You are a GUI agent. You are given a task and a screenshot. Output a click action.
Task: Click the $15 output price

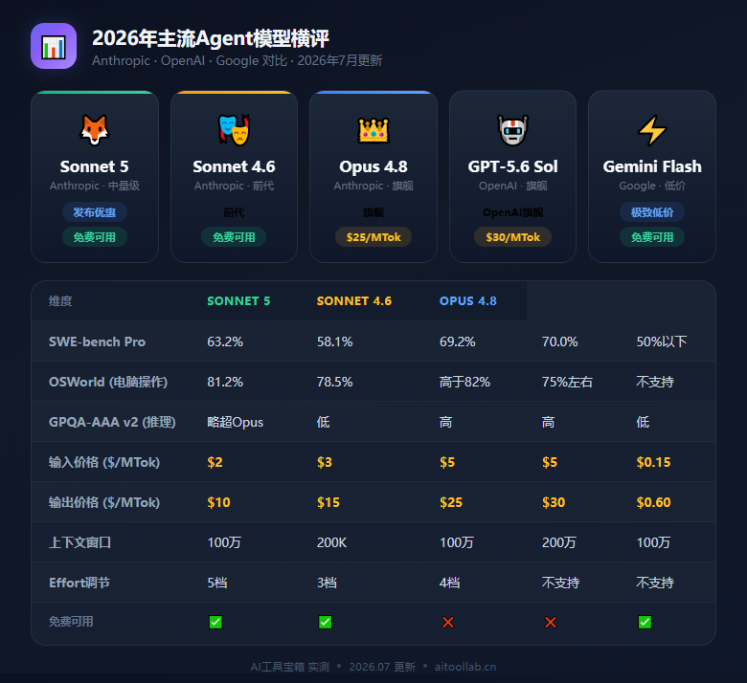[x=328, y=502]
